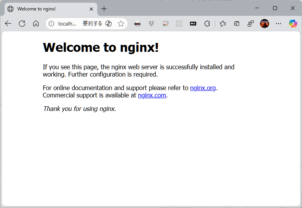Image resolution: width=302 pixels, height=208 pixels.
Task: Reload the nginx welcome page
Action: pos(22,24)
